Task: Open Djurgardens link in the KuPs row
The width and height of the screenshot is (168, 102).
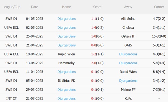Action: 67,98
